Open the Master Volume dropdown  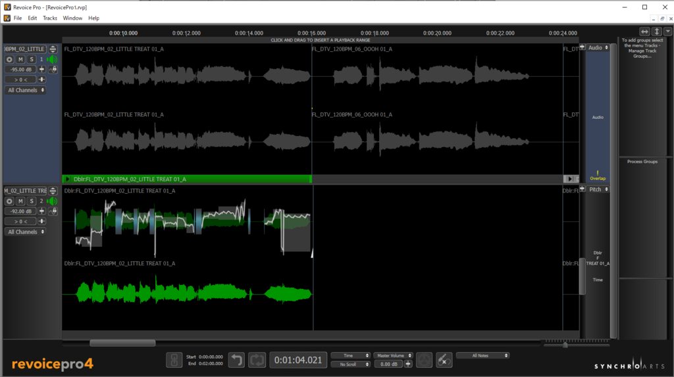point(393,355)
